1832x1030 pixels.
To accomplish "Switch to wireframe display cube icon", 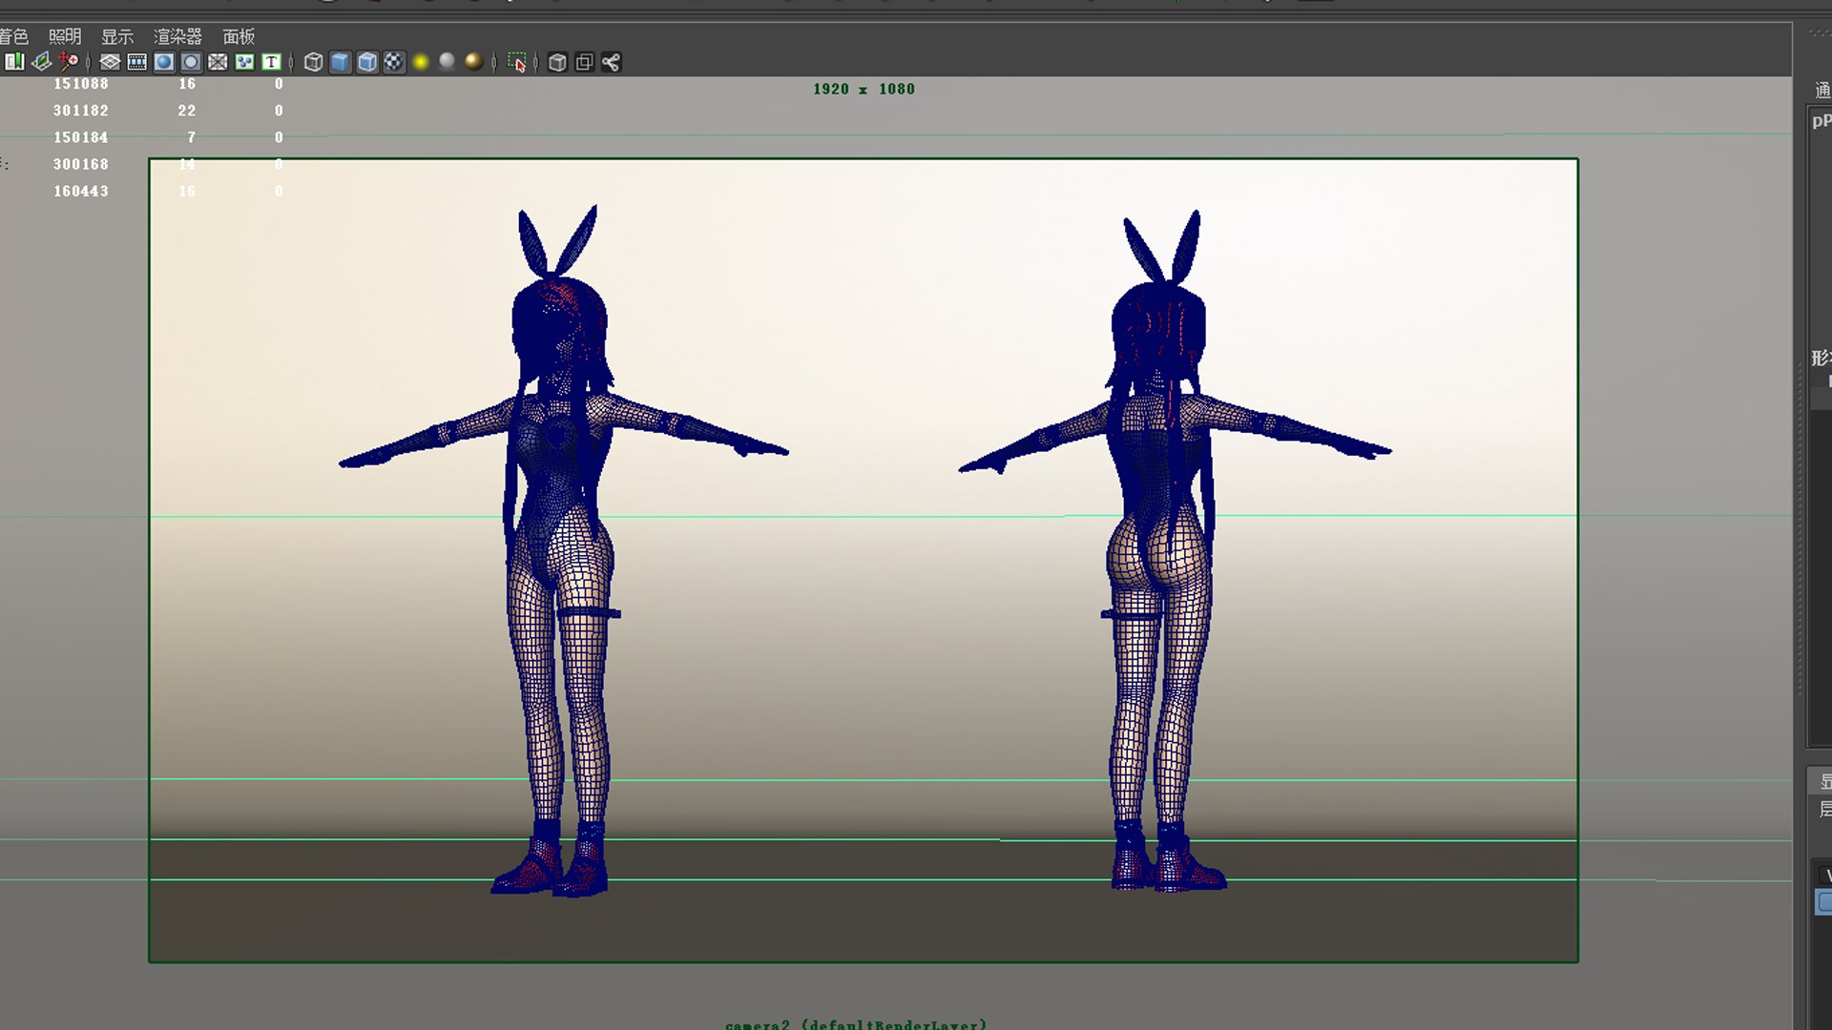I will click(x=313, y=62).
